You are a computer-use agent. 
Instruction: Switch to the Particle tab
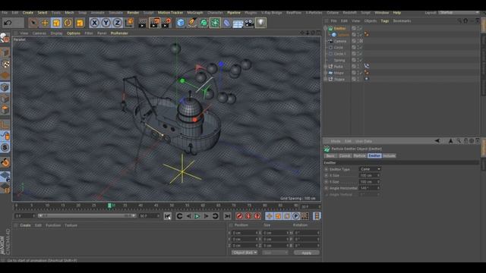359,155
